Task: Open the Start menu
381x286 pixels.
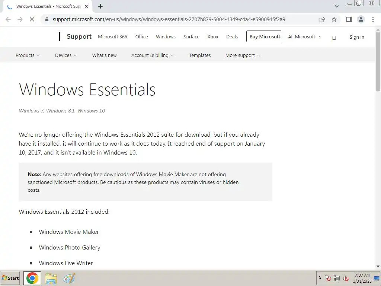Action: (x=10, y=278)
